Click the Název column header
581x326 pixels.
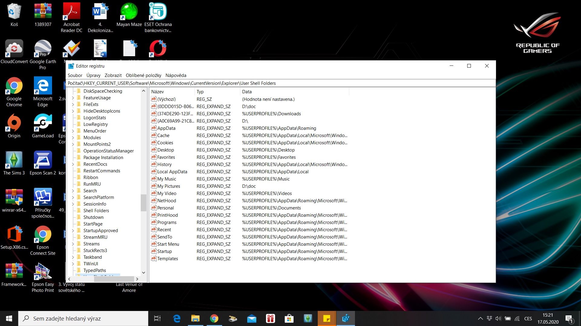click(157, 92)
